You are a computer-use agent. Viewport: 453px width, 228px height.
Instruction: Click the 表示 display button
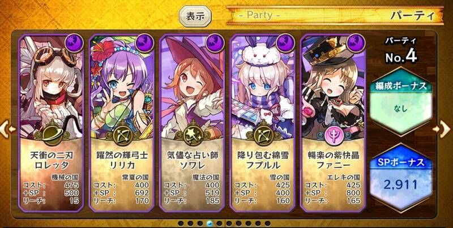point(195,16)
